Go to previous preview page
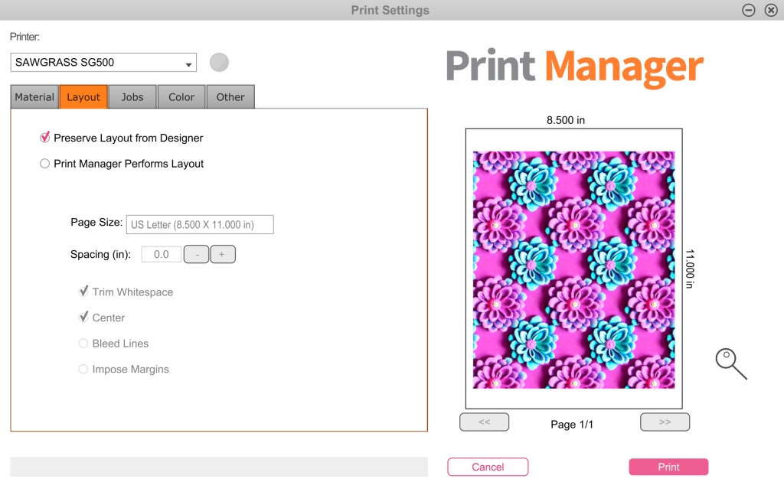 484,422
